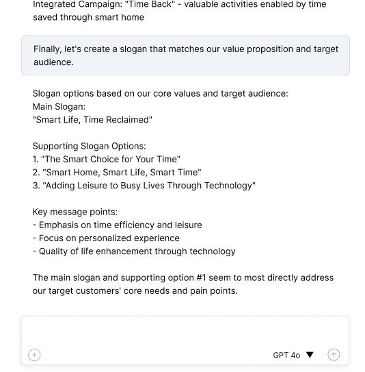The image size is (365, 372).
Task: Click the plus attachment icon
Action: pos(34,355)
